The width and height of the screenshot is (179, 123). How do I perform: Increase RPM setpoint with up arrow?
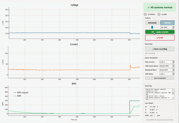click(173, 27)
